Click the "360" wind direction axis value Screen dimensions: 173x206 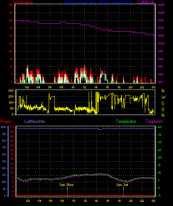(11, 91)
